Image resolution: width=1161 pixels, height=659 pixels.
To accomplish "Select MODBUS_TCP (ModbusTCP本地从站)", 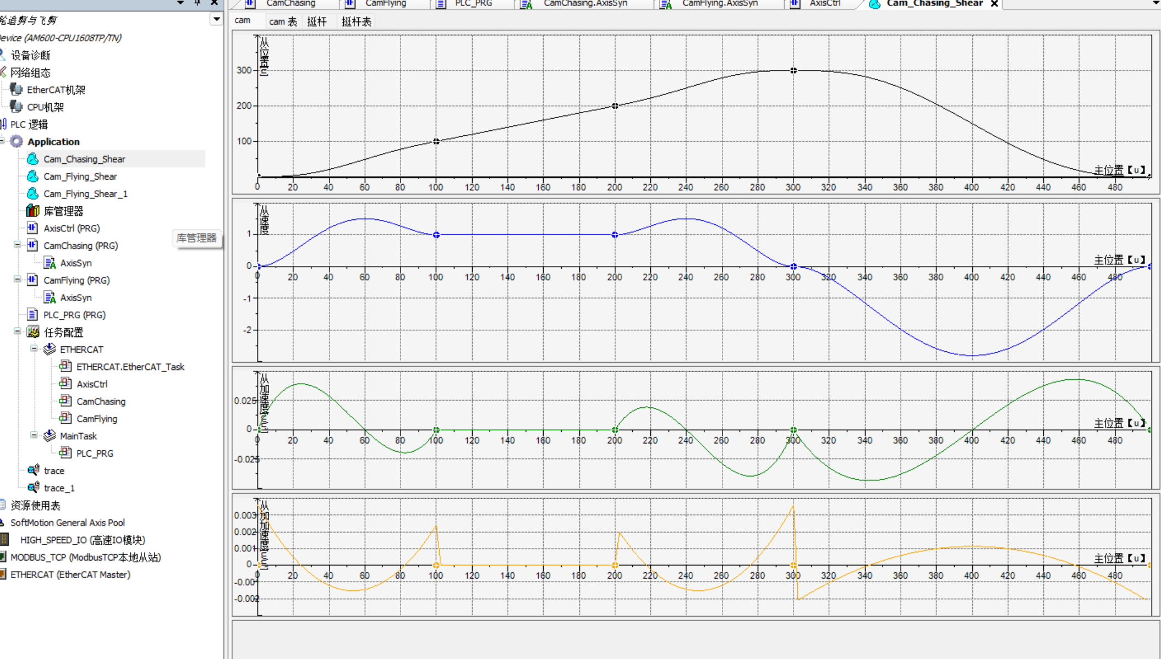I will tap(85, 557).
